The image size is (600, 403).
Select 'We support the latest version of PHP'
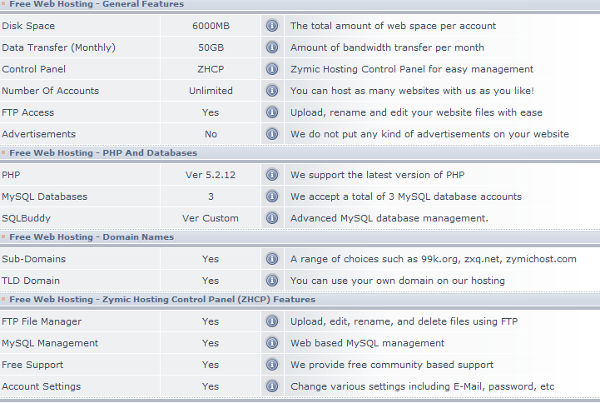tap(377, 175)
